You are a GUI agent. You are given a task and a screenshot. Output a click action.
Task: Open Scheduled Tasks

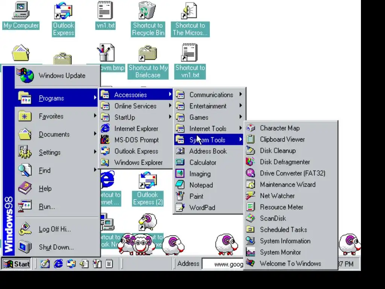tap(291, 230)
